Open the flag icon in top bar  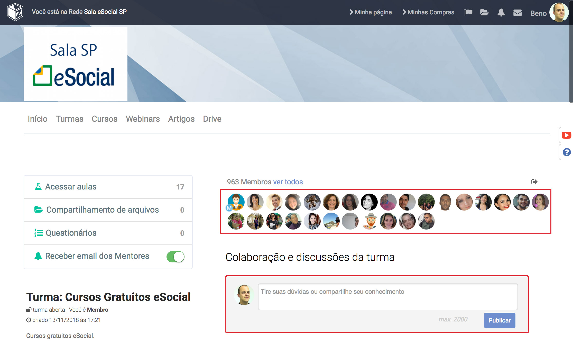(468, 12)
